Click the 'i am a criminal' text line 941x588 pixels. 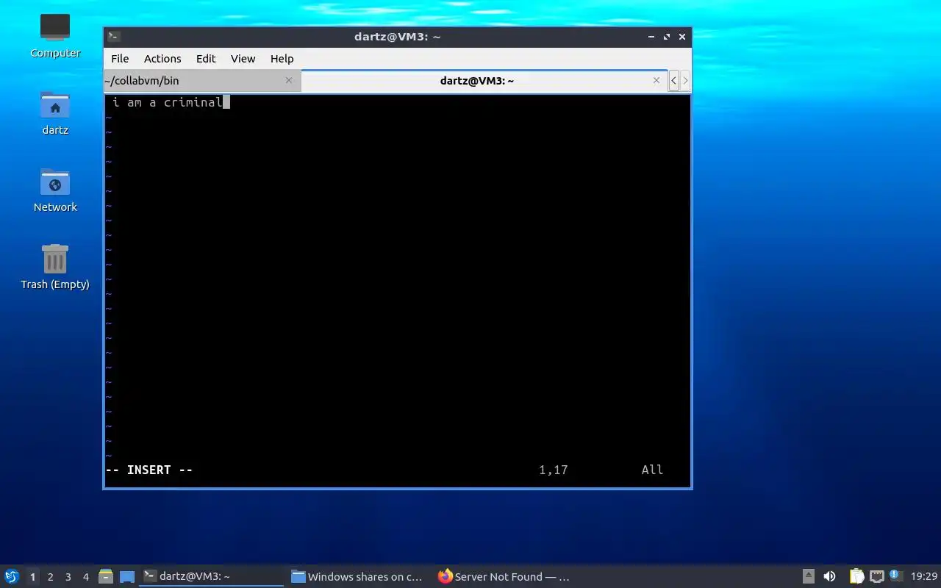[x=168, y=102]
